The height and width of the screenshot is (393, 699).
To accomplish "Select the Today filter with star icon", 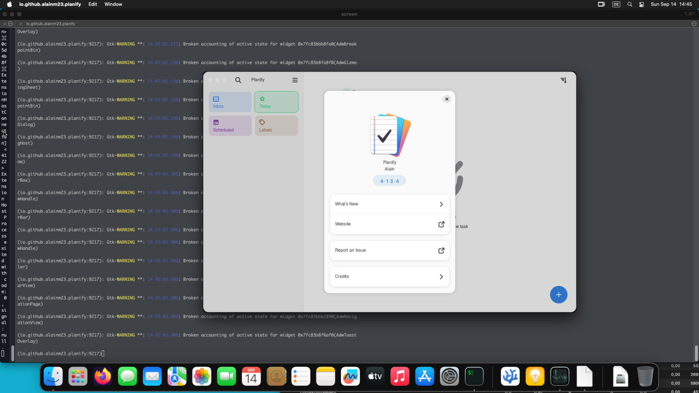I will [x=276, y=102].
